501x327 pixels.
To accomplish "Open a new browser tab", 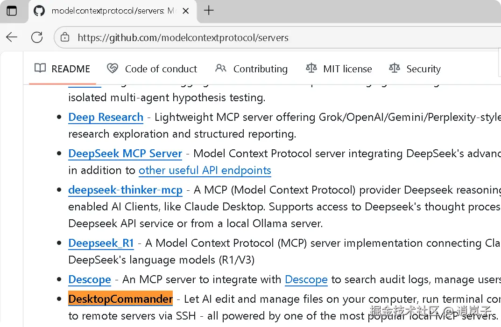I will [209, 11].
